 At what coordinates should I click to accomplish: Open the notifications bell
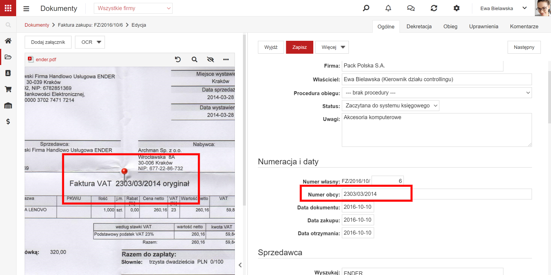(388, 8)
